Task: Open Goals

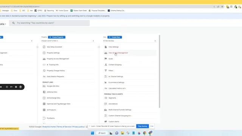Action: [111, 59]
